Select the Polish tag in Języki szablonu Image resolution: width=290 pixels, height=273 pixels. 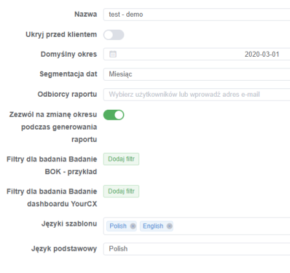[x=118, y=226]
